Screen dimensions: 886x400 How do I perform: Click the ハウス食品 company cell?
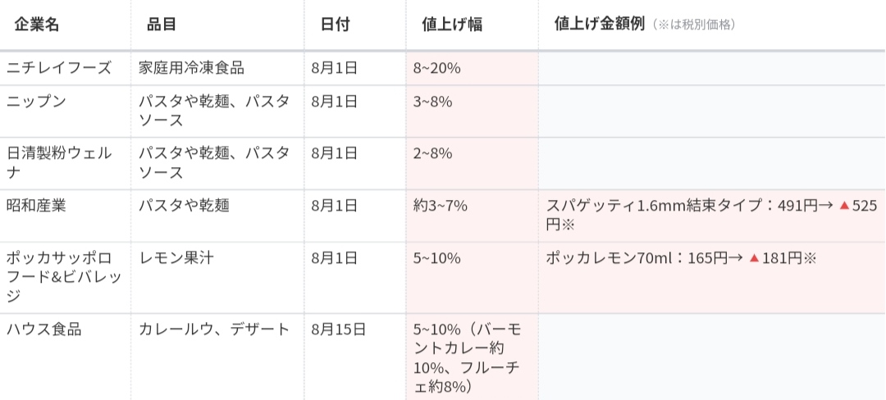44,330
